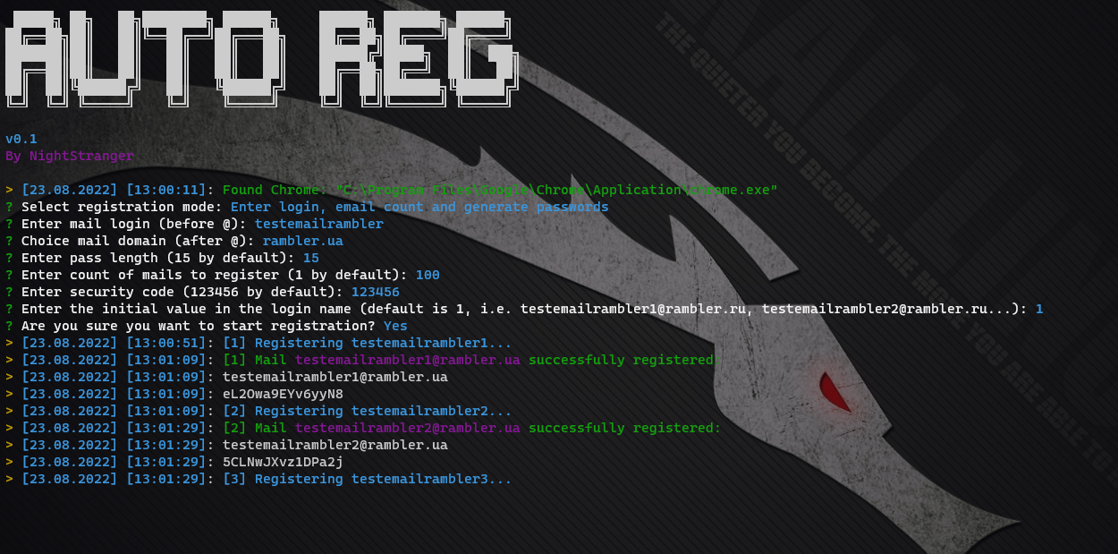This screenshot has height=554, width=1118.
Task: Click the AUTO REG ASCII banner
Action: (x=259, y=54)
